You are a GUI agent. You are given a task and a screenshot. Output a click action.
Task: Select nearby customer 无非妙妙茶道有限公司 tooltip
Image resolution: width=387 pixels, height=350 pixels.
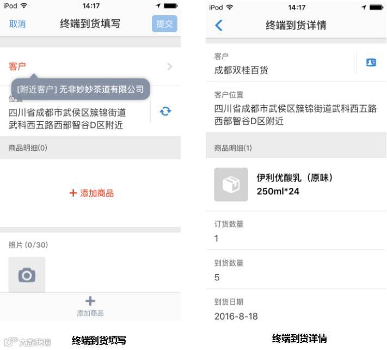81,89
